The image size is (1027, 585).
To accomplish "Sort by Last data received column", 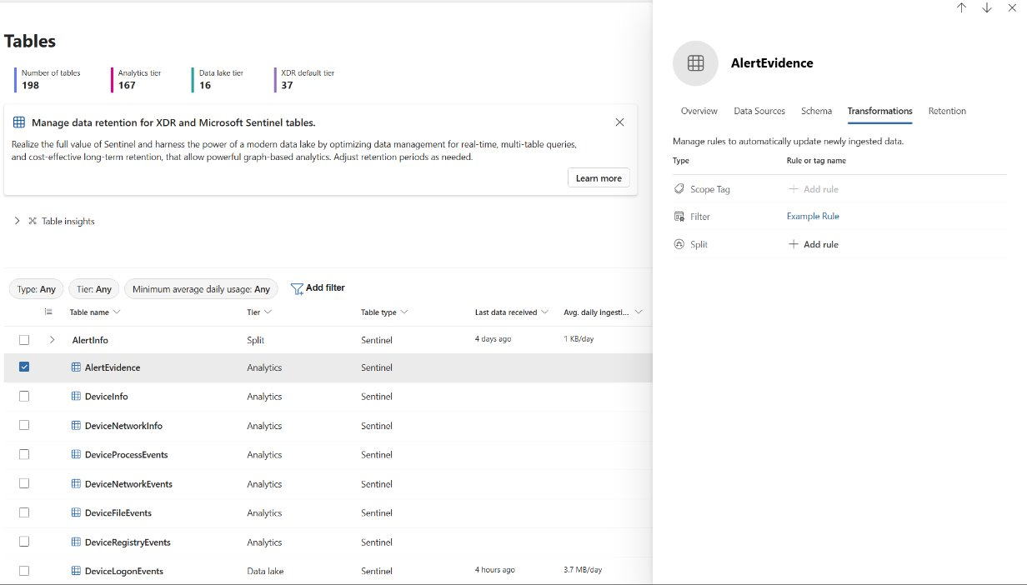I will (x=512, y=312).
